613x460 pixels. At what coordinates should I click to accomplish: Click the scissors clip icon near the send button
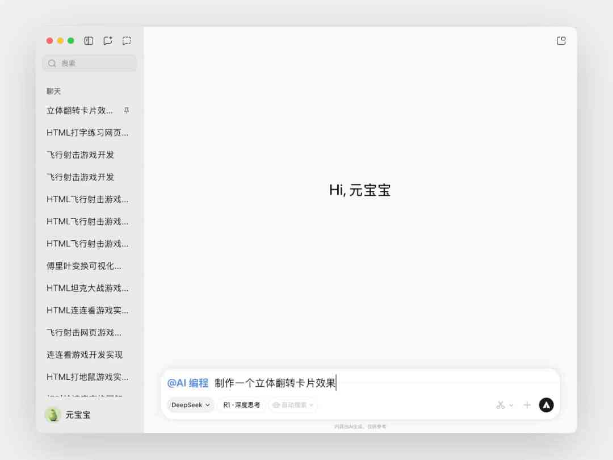click(x=500, y=405)
